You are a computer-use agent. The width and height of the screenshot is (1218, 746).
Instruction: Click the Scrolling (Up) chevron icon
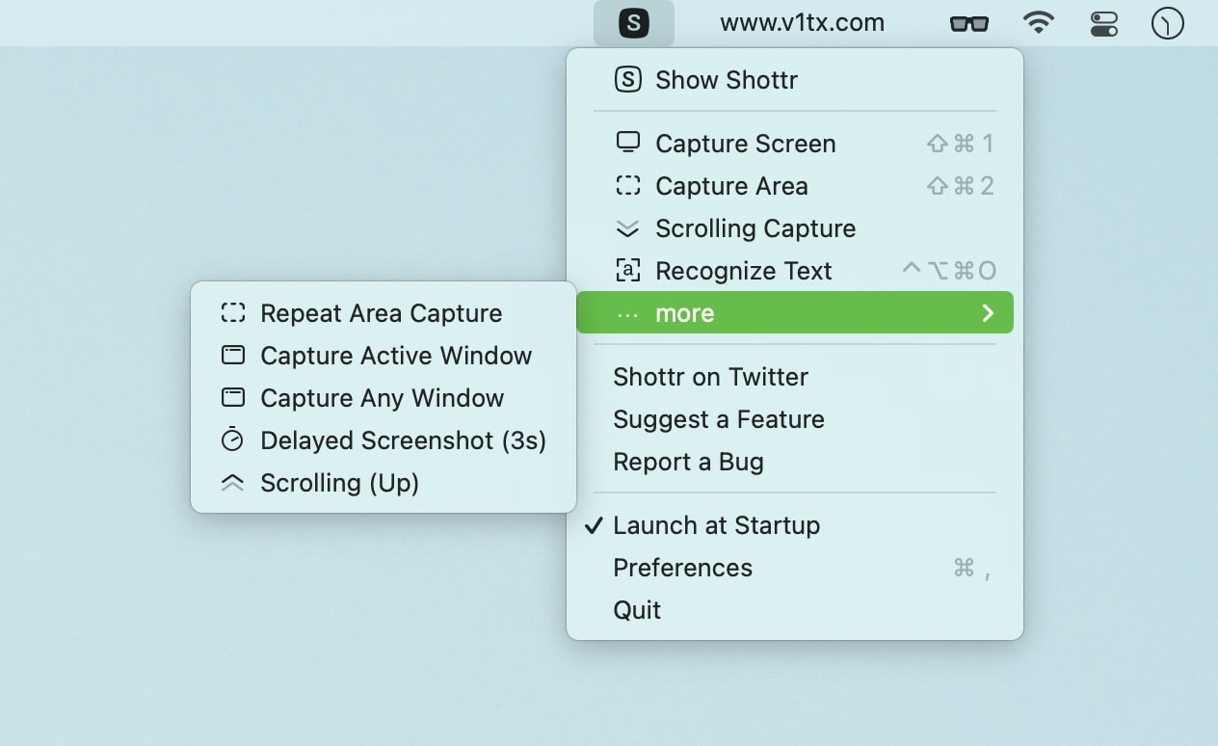coord(232,483)
